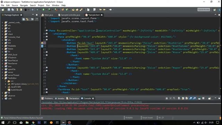
Task: Click the Writable status bar entry
Action: click(129, 118)
